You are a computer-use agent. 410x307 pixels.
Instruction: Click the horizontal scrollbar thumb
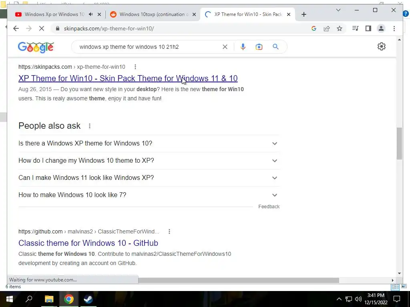click(x=239, y=280)
